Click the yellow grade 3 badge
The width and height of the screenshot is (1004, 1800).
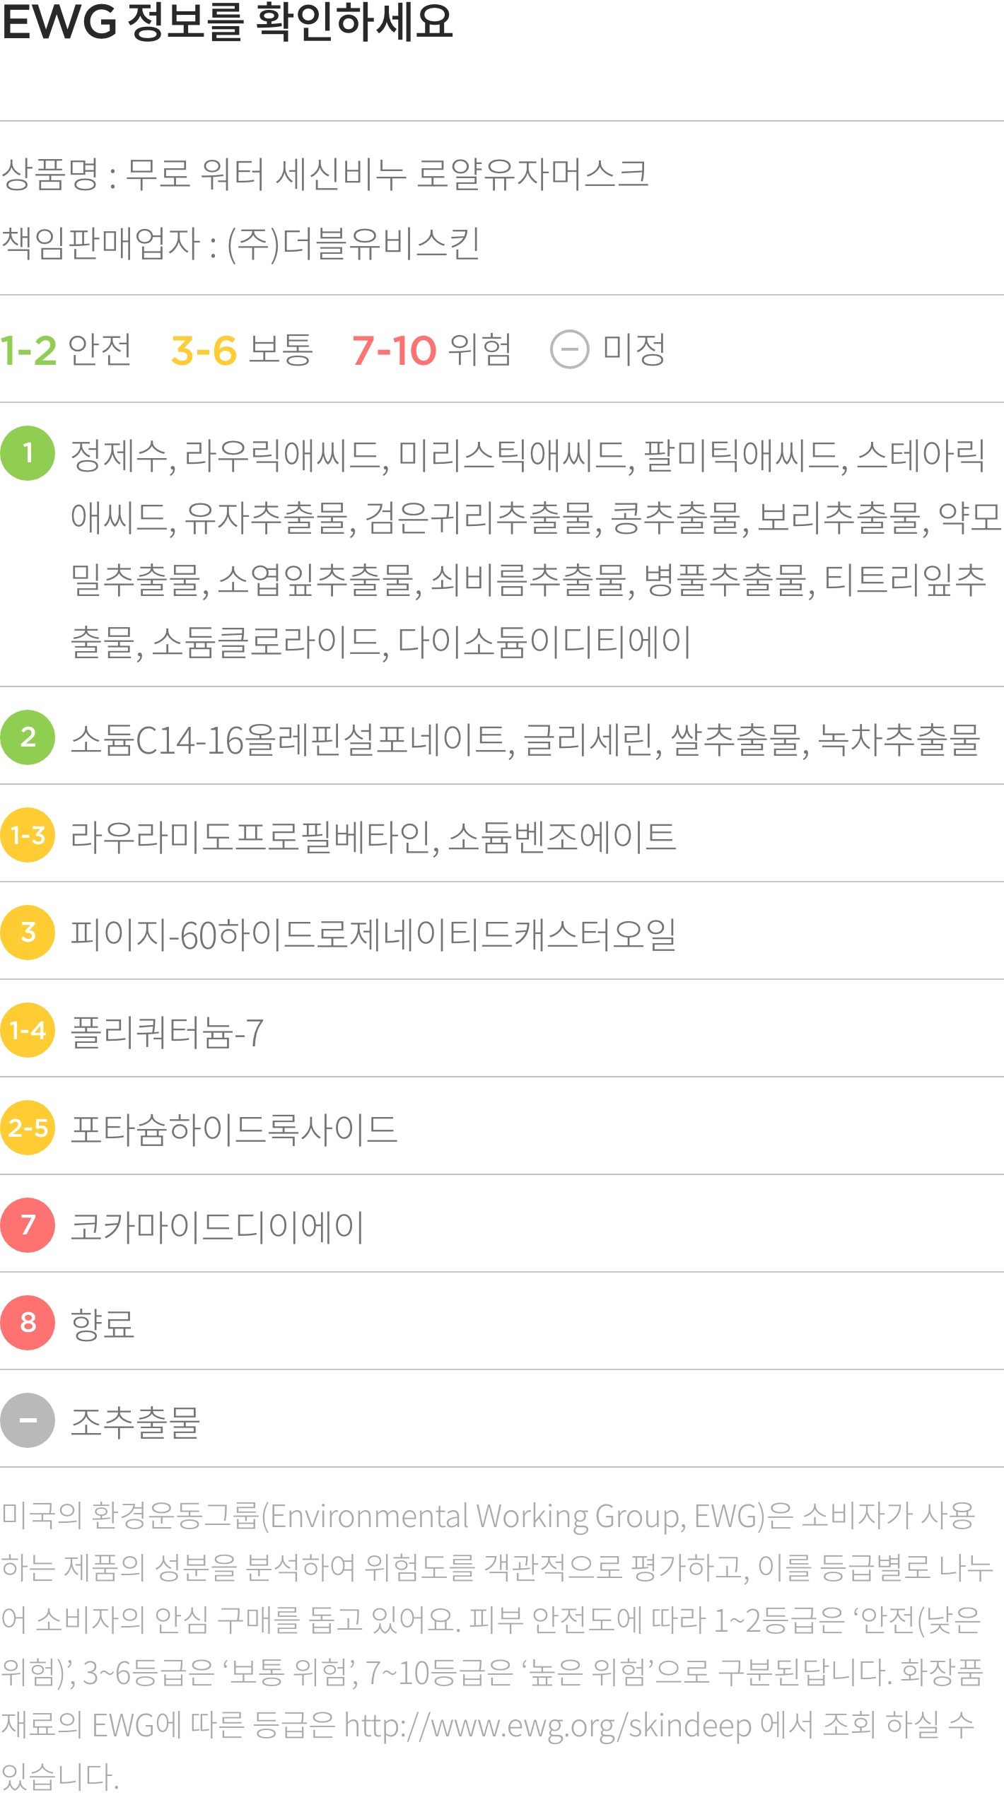coord(28,933)
